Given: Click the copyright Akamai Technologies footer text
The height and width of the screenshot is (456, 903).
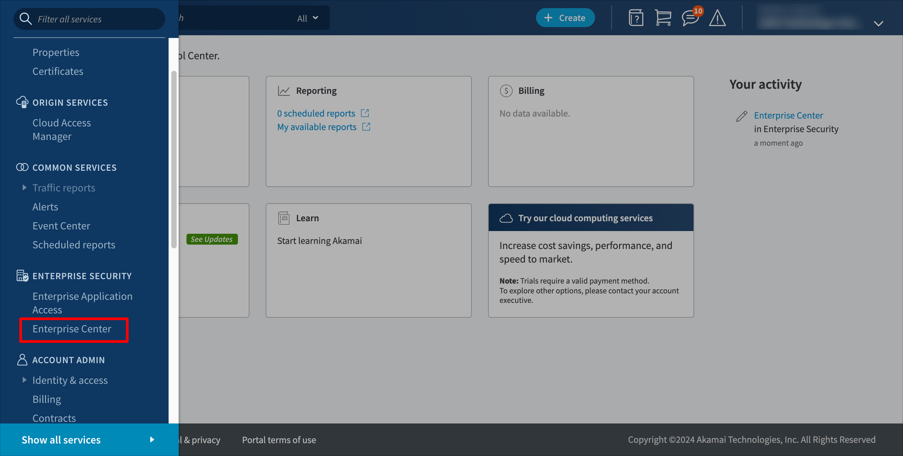Looking at the screenshot, I should click(x=752, y=439).
